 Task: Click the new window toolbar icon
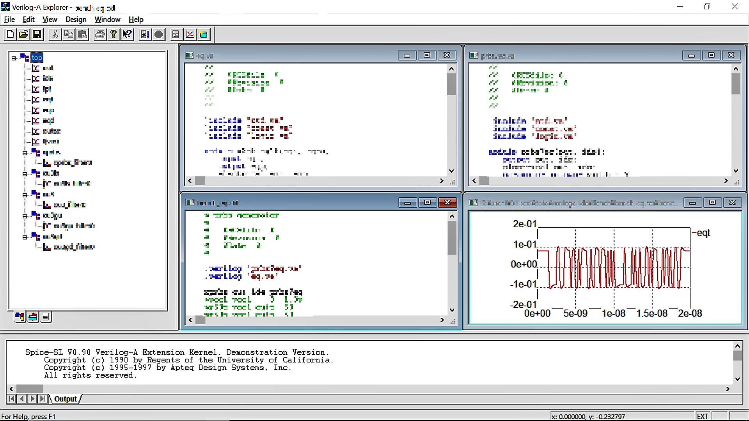204,35
